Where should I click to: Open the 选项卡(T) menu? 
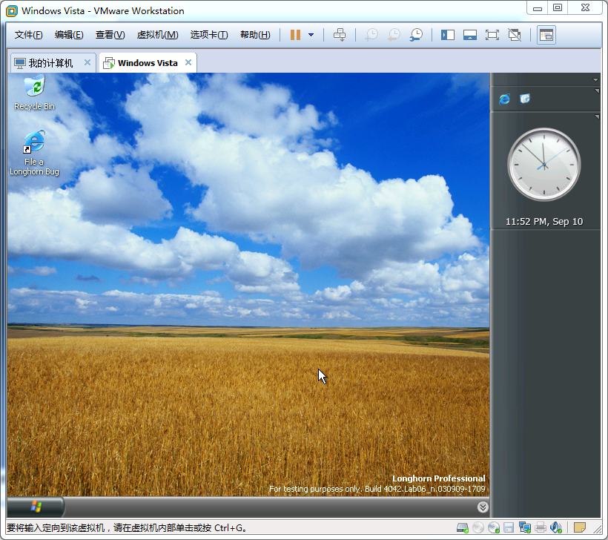[x=209, y=35]
